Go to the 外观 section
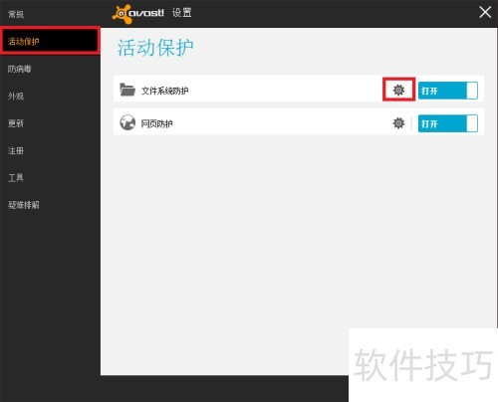 16,96
